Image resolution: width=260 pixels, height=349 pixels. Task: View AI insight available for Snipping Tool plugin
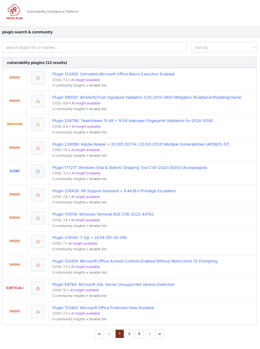pos(86,173)
